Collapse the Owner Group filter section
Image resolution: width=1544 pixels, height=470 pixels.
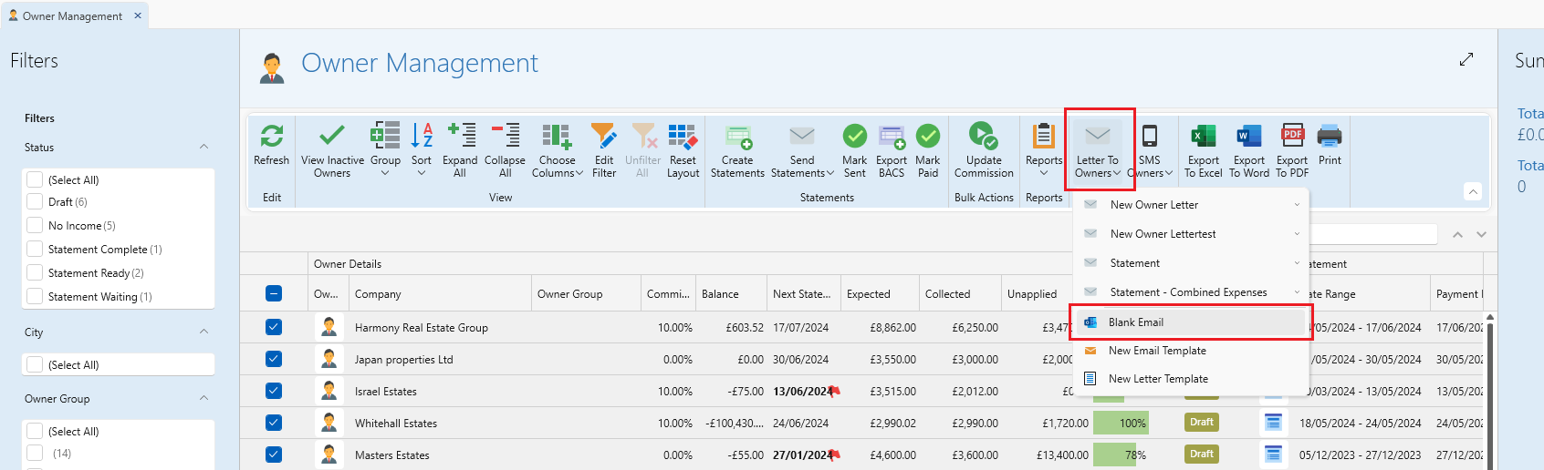coord(203,398)
